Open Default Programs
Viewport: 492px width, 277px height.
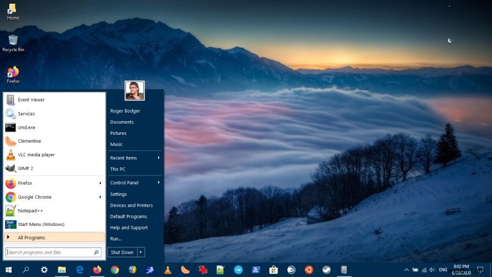click(x=129, y=217)
